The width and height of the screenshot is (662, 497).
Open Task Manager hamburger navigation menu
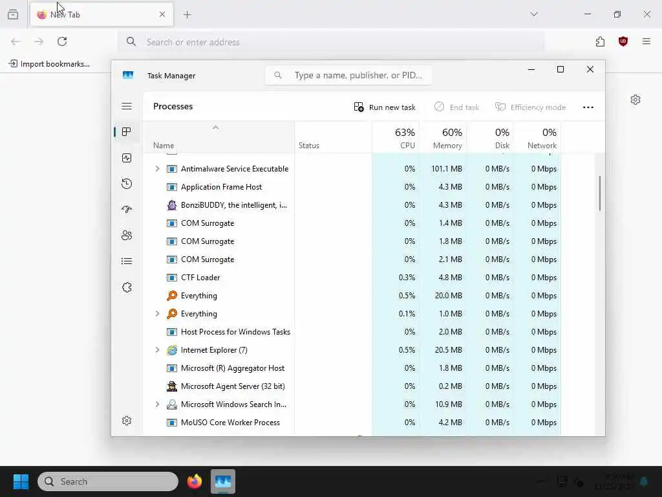(127, 106)
